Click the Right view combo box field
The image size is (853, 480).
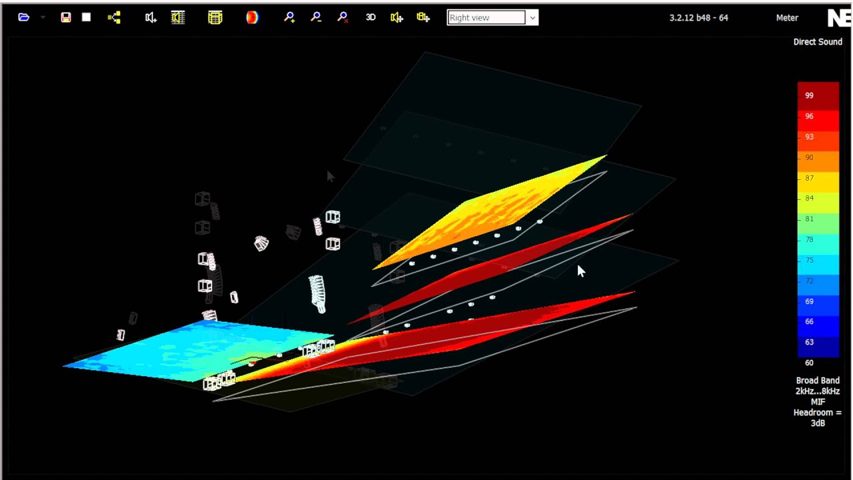tap(486, 17)
